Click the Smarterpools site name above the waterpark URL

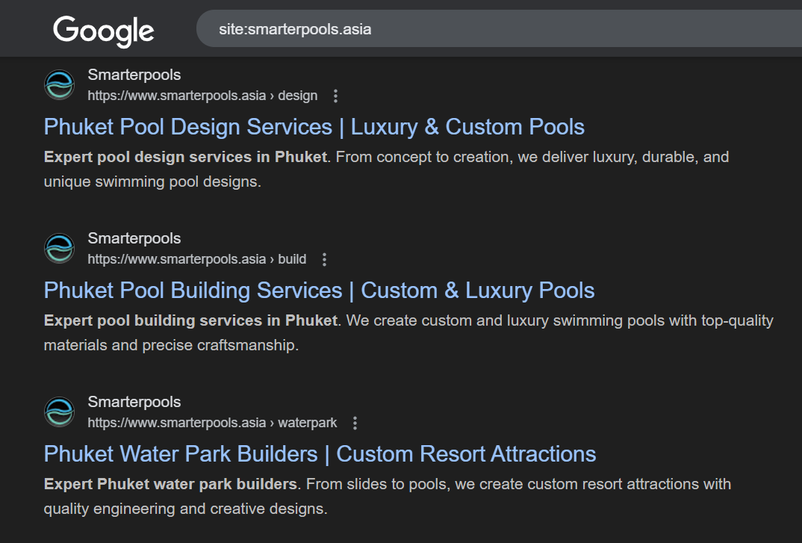click(134, 402)
